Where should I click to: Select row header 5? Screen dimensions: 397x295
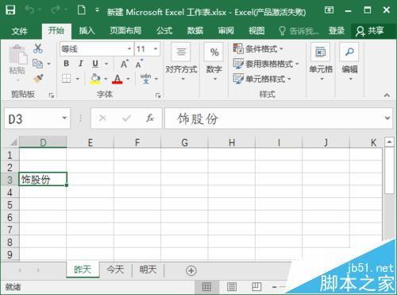point(10,204)
